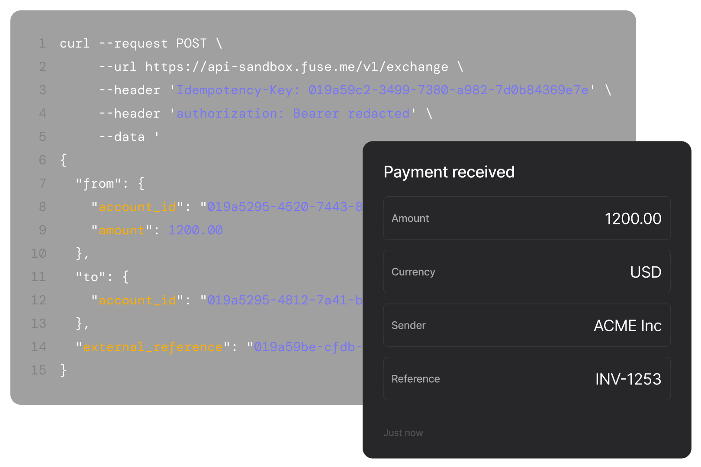Click the Currency row showing USD
This screenshot has width=701, height=467.
(526, 272)
